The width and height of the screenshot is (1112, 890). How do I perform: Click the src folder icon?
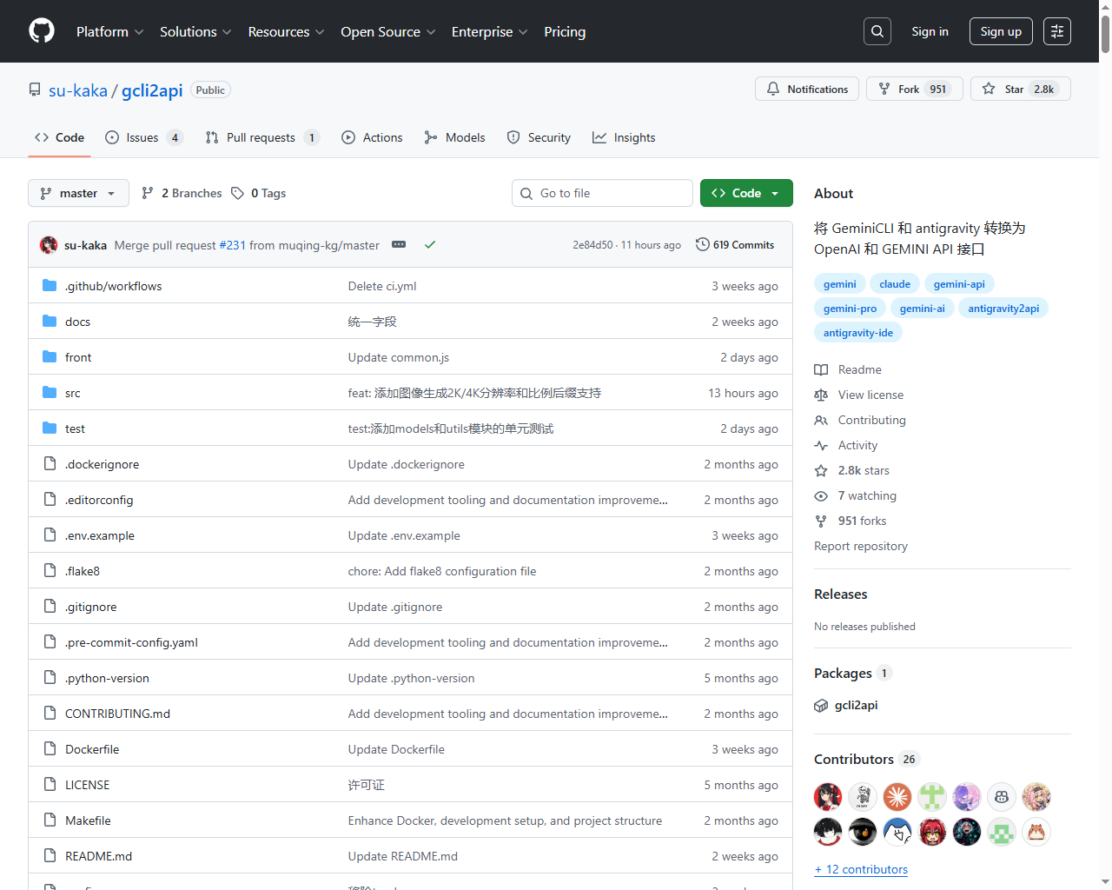click(x=49, y=392)
